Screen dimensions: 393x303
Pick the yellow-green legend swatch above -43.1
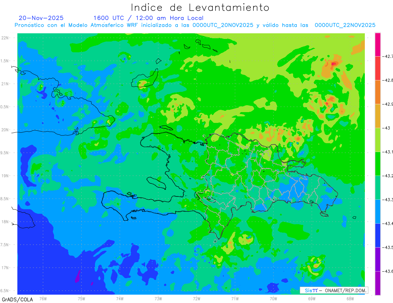[378, 140]
